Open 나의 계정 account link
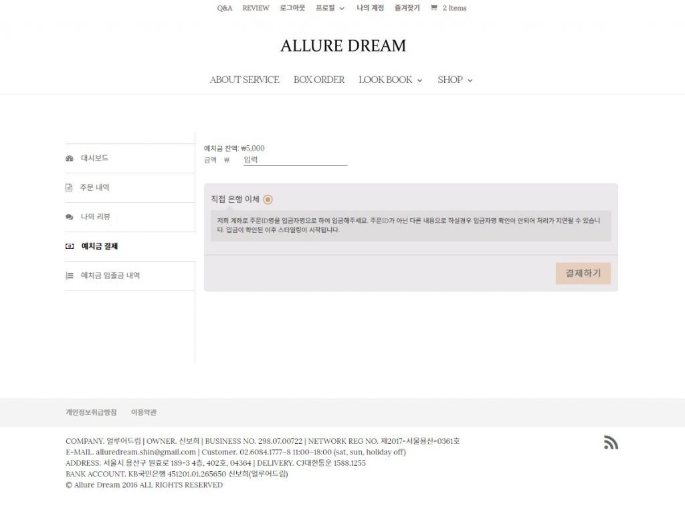 click(x=370, y=8)
